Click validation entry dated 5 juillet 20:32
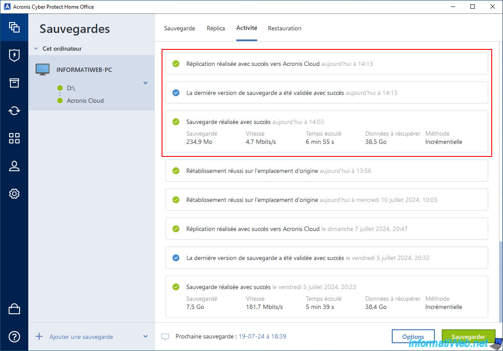 pos(327,258)
